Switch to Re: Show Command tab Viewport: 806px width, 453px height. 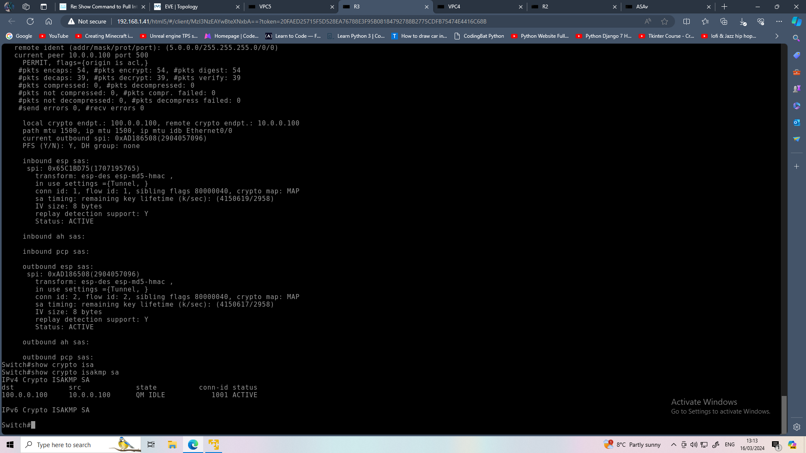[x=103, y=7]
